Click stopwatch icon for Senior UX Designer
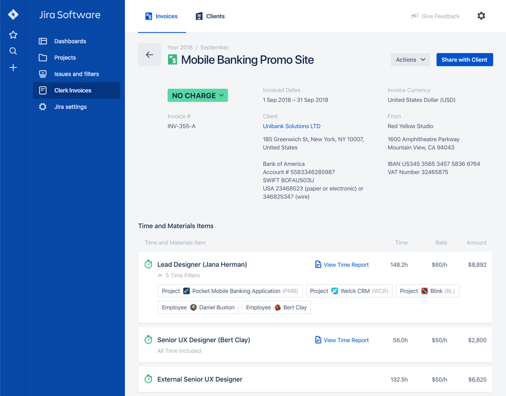 (x=148, y=340)
